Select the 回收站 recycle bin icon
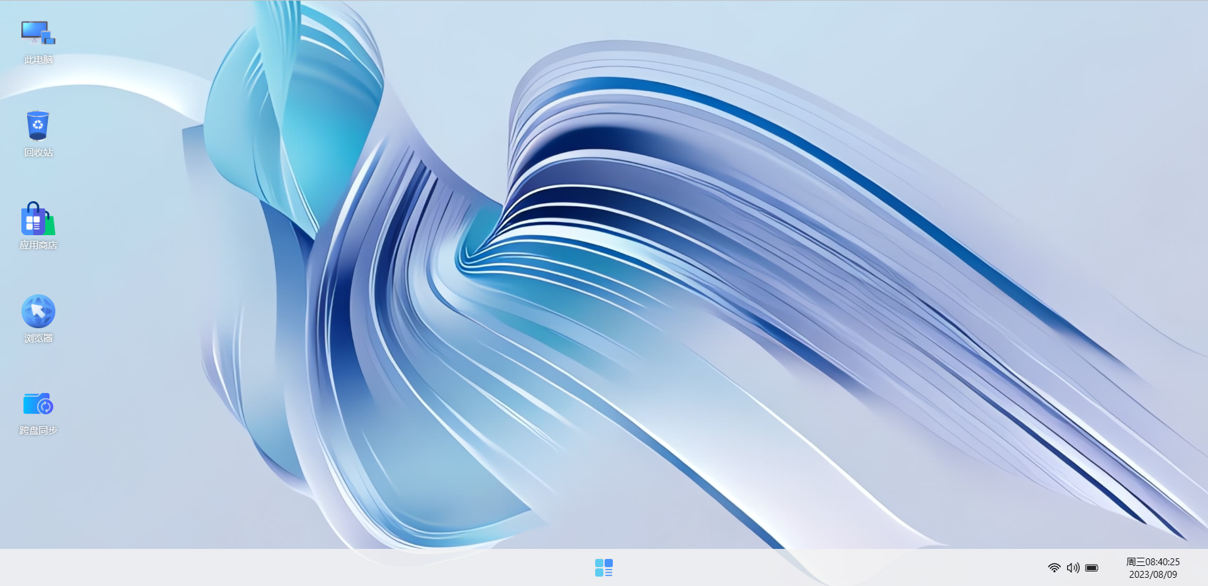 click(38, 125)
